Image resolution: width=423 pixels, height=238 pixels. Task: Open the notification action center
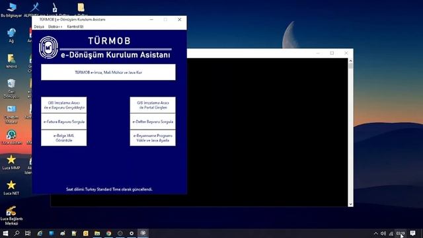pyautogui.click(x=412, y=233)
